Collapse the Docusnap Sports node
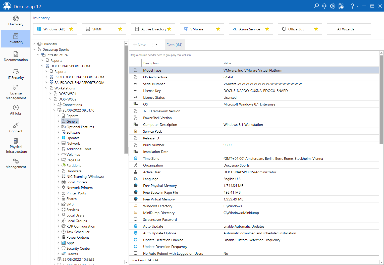Viewport: 384px width, 265px height. 34,49
